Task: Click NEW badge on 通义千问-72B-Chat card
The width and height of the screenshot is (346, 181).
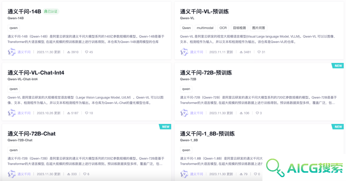Action: (x=165, y=127)
